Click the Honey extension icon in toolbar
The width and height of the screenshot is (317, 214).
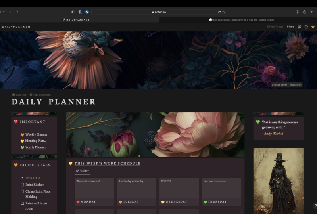[80, 12]
